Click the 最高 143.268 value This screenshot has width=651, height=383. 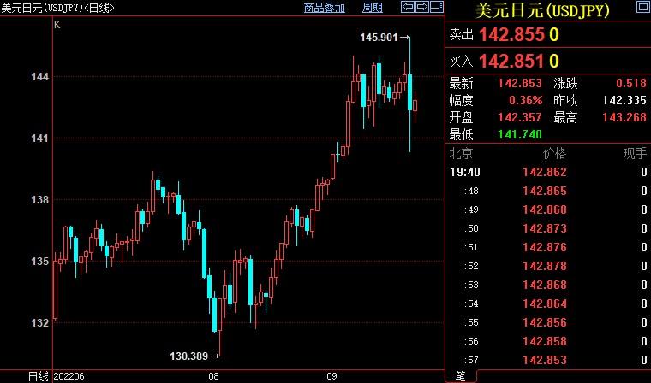coord(624,117)
